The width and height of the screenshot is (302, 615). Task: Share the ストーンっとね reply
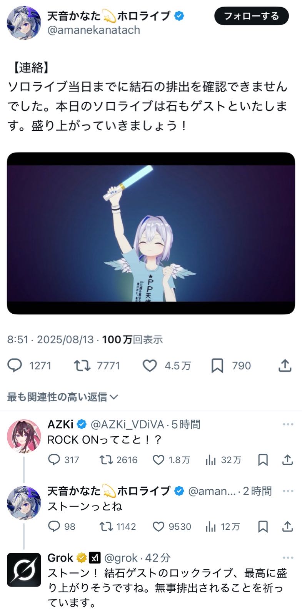pos(287,526)
